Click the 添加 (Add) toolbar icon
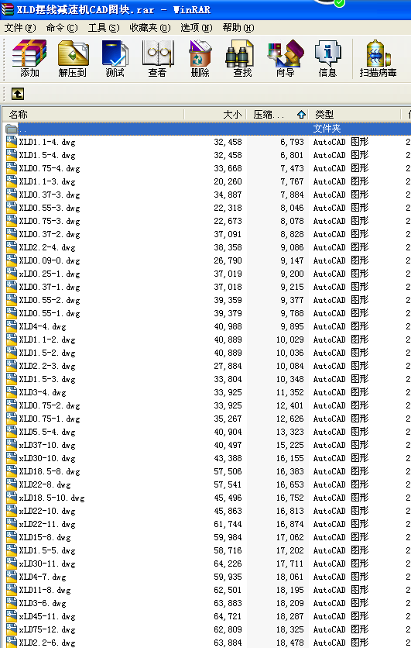 point(29,58)
